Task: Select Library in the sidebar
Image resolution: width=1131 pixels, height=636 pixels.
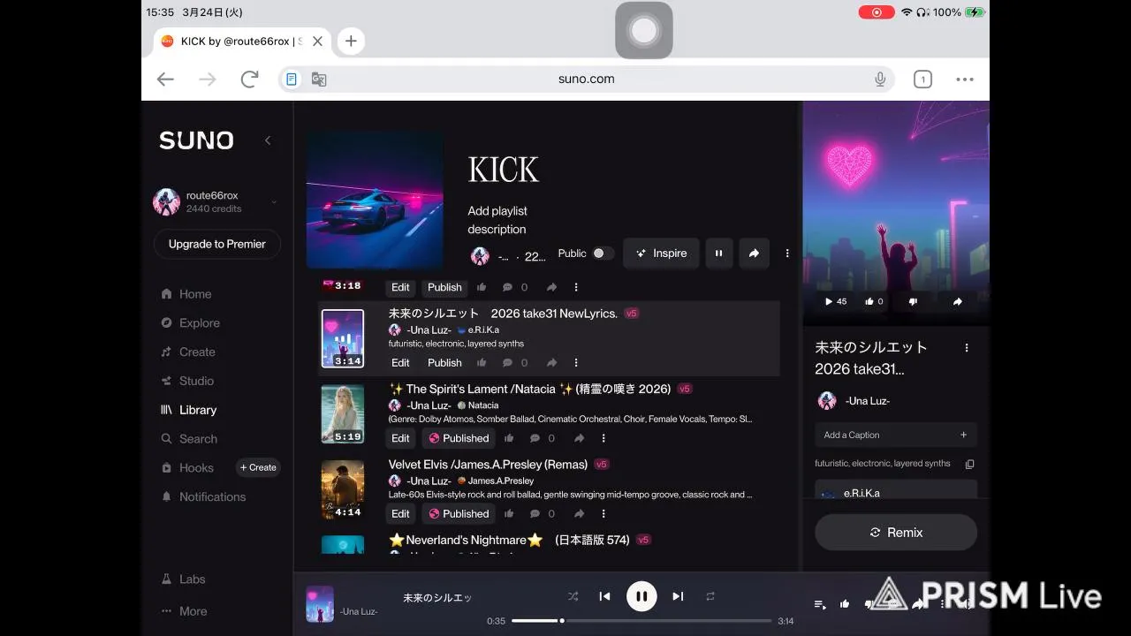Action: (x=188, y=410)
